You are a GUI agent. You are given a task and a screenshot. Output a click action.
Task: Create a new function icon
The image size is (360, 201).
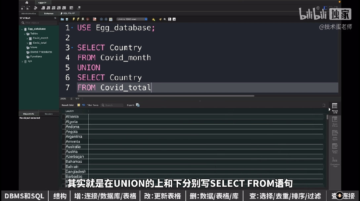click(64, 8)
